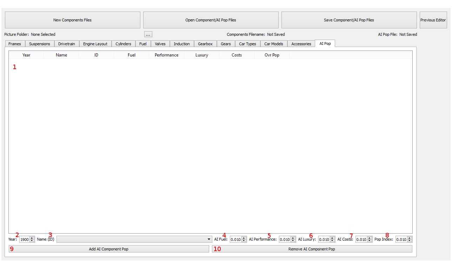Click Remove AI Component Pop
The width and height of the screenshot is (452, 262).
(x=312, y=249)
